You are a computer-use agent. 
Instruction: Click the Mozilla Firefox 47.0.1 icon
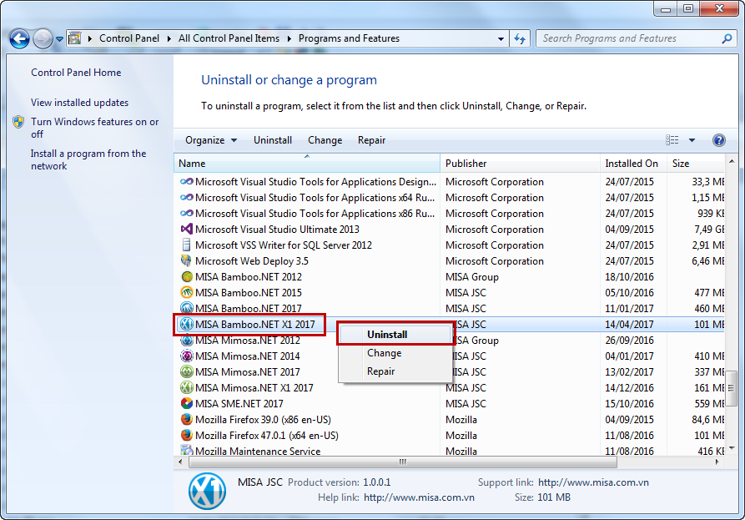tap(187, 435)
